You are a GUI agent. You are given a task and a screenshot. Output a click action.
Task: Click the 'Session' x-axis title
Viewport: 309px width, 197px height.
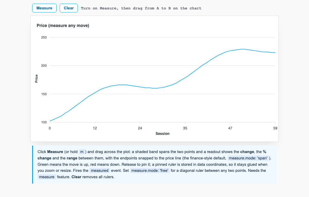pos(162,133)
